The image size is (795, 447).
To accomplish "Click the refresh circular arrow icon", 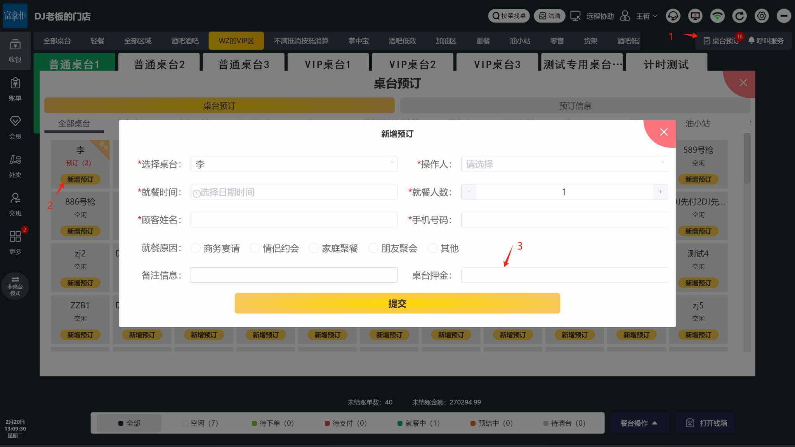I will click(x=739, y=16).
